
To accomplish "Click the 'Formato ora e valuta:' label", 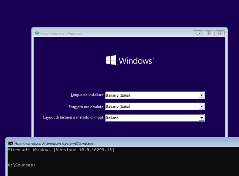I will pos(86,107).
